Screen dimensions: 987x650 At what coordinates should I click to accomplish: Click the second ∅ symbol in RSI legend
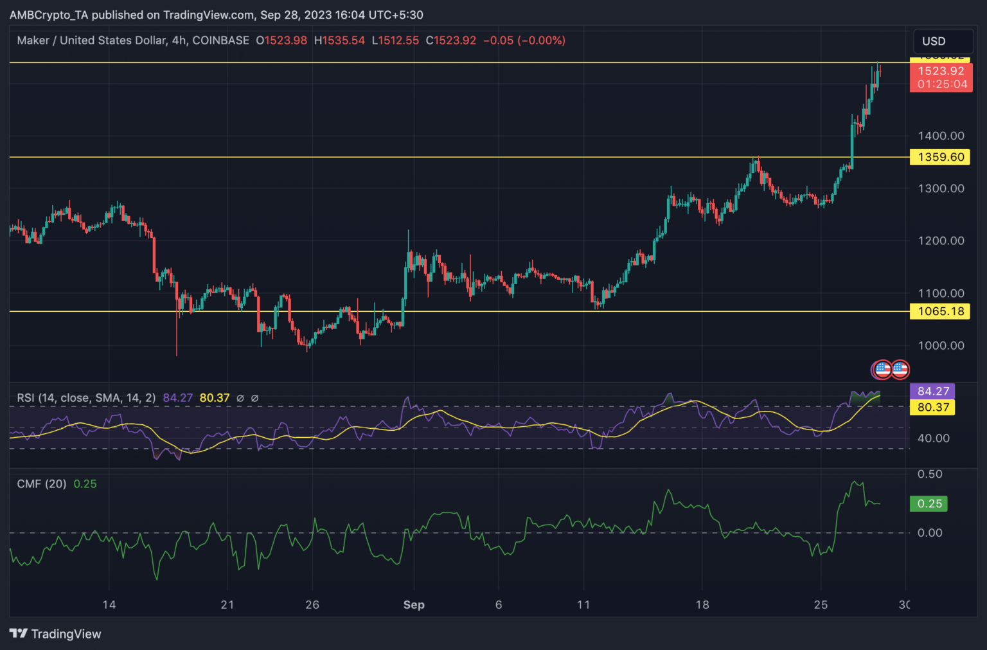point(254,399)
